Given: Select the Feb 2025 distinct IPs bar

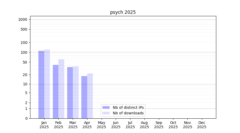Looking at the screenshot, I should point(55,92).
